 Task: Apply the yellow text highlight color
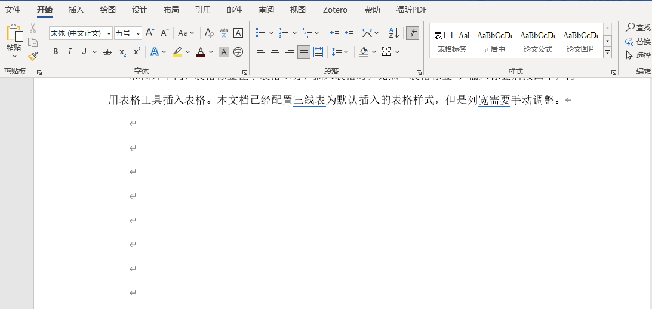tap(177, 52)
